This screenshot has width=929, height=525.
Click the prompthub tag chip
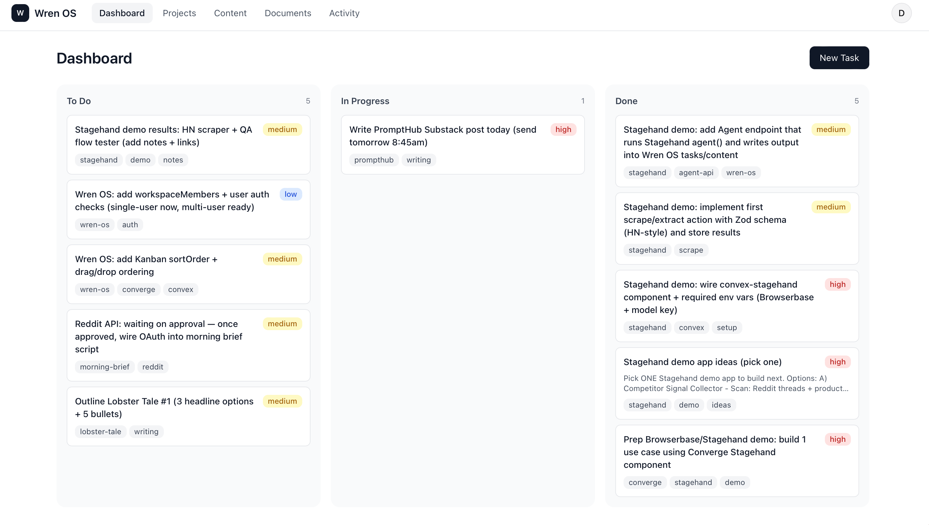coord(374,160)
